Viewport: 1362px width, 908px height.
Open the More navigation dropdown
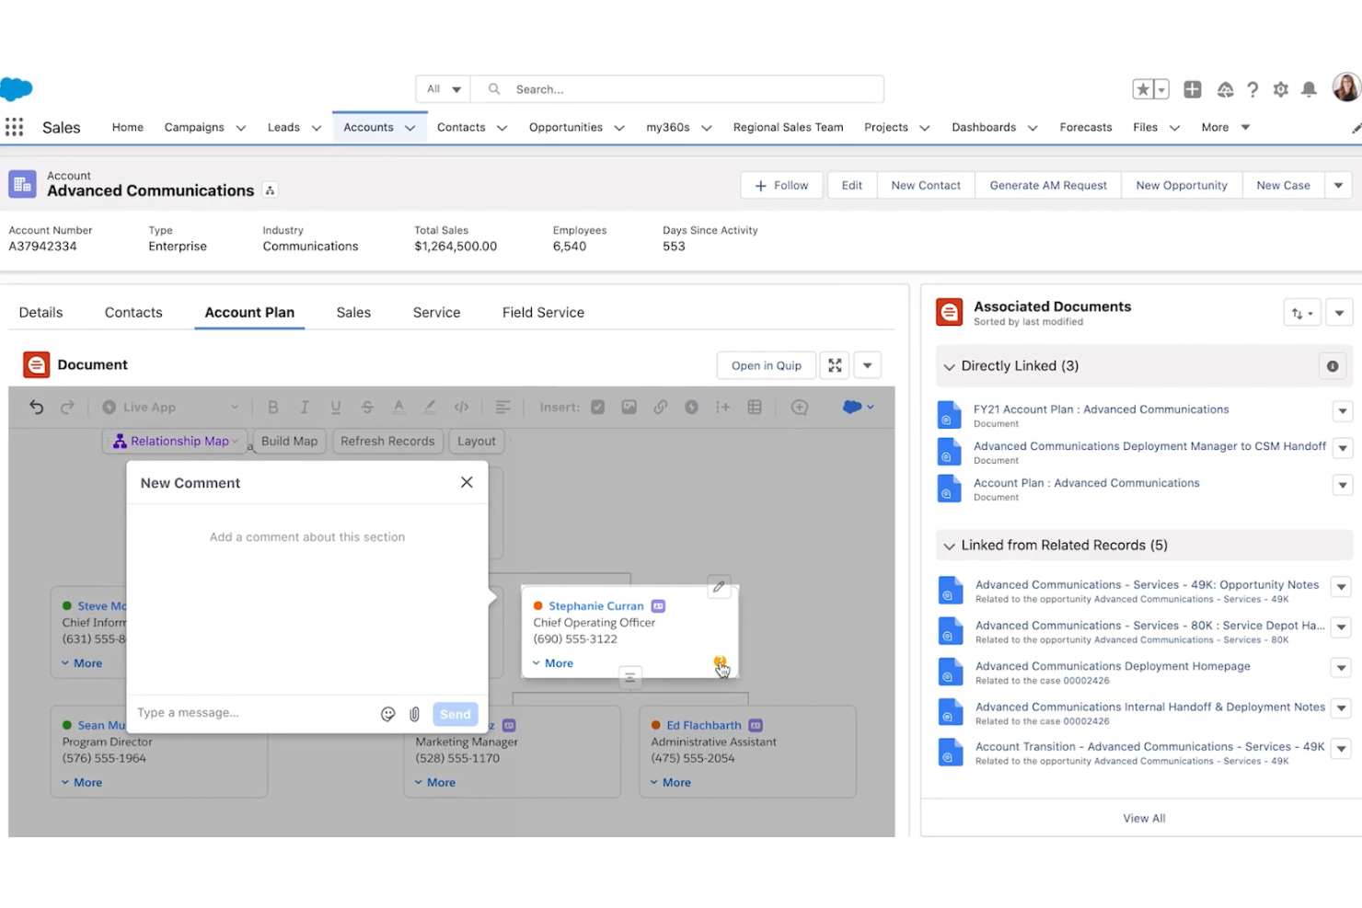point(1226,127)
